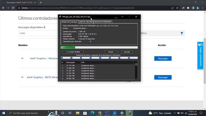Open the 'todo' filter dropdown field
Image resolution: width=206 pixels, height=116 pixels.
[38, 33]
